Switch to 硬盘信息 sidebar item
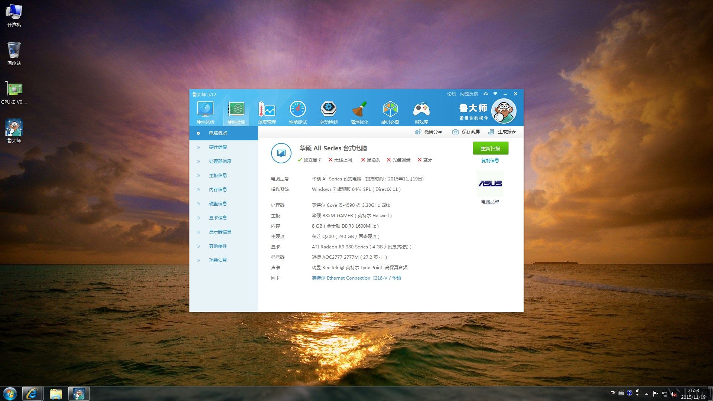This screenshot has height=401, width=713. tap(224, 204)
